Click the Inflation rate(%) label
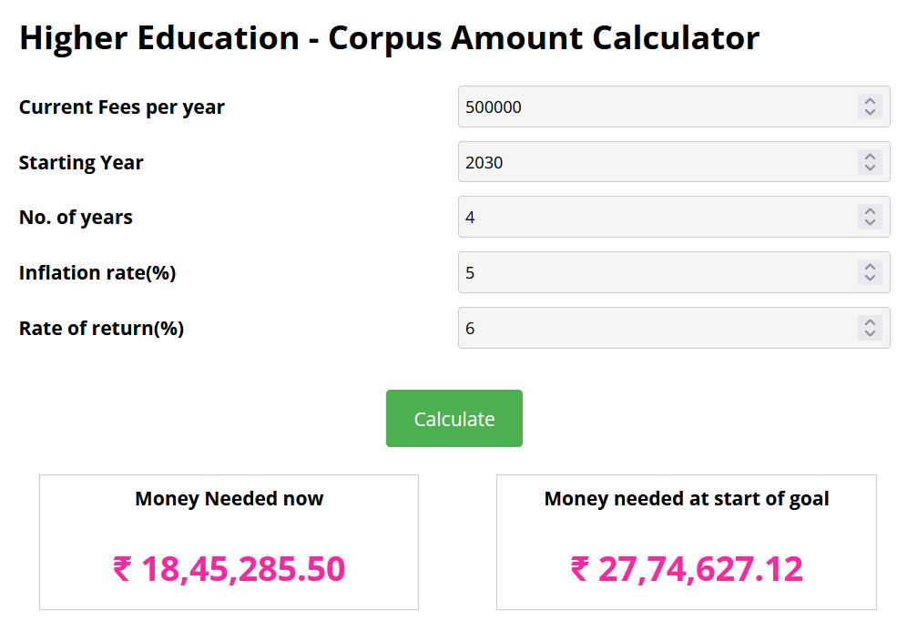Image resolution: width=897 pixels, height=621 pixels. pyautogui.click(x=97, y=272)
